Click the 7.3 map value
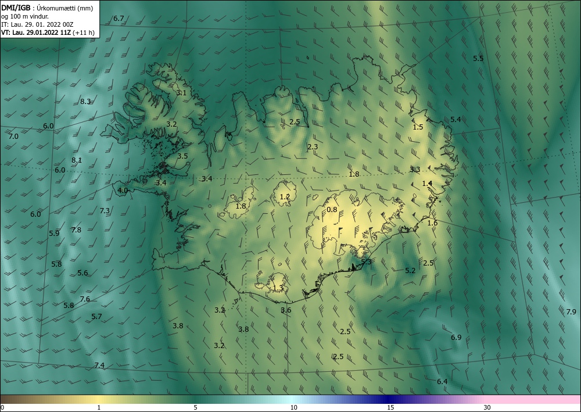The width and height of the screenshot is (581, 412). click(105, 211)
